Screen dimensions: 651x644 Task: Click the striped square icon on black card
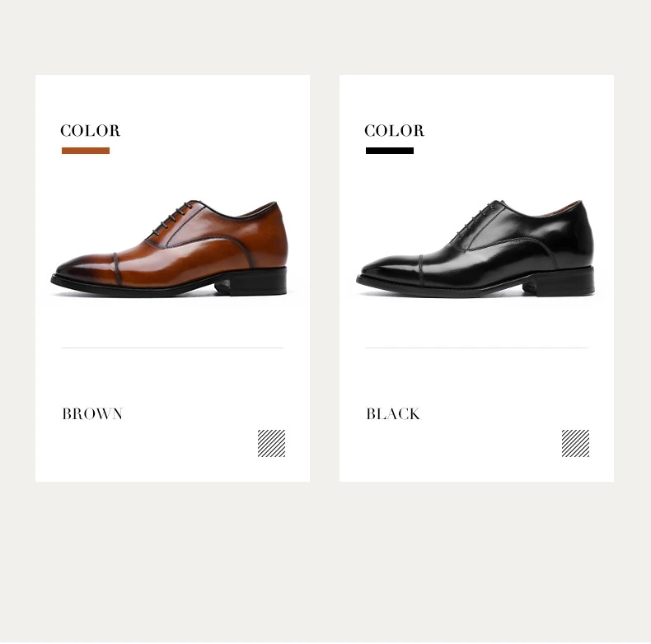[x=575, y=443]
